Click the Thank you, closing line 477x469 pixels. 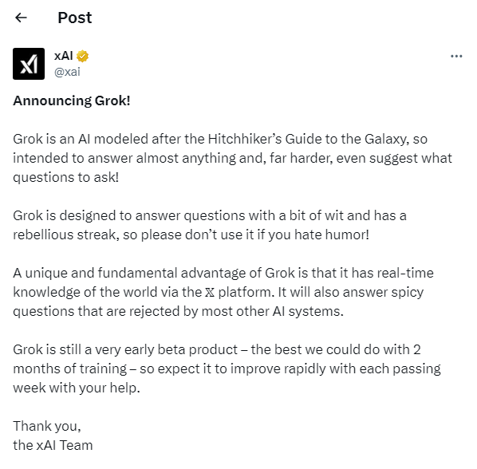point(47,427)
